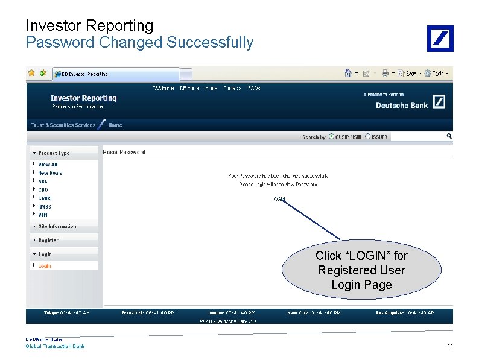Click the Investor Reporting site title
Screen dimensions: 479x360
[x=83, y=98]
